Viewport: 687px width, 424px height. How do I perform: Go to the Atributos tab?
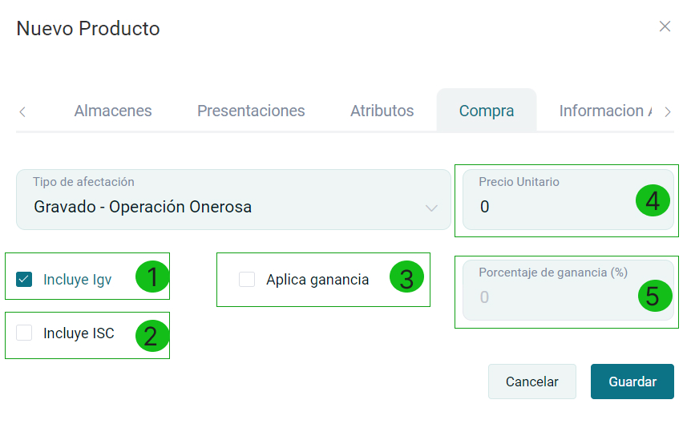[382, 111]
